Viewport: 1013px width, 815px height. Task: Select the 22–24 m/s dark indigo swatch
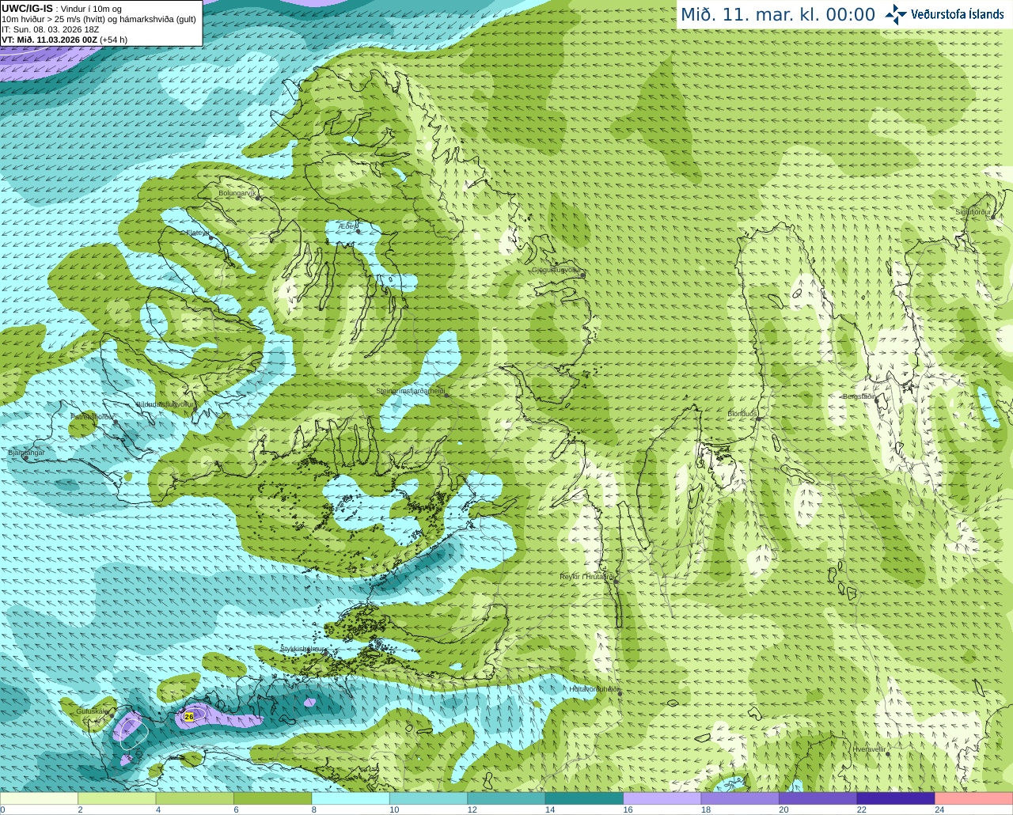(896, 798)
